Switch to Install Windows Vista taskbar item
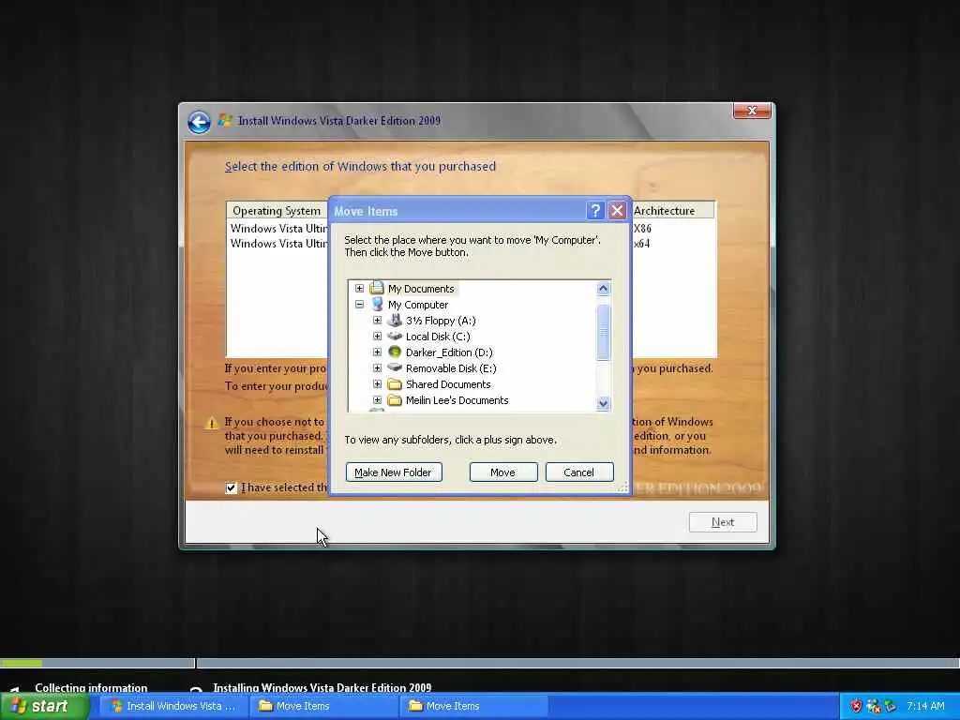This screenshot has height=720, width=960. (173, 706)
